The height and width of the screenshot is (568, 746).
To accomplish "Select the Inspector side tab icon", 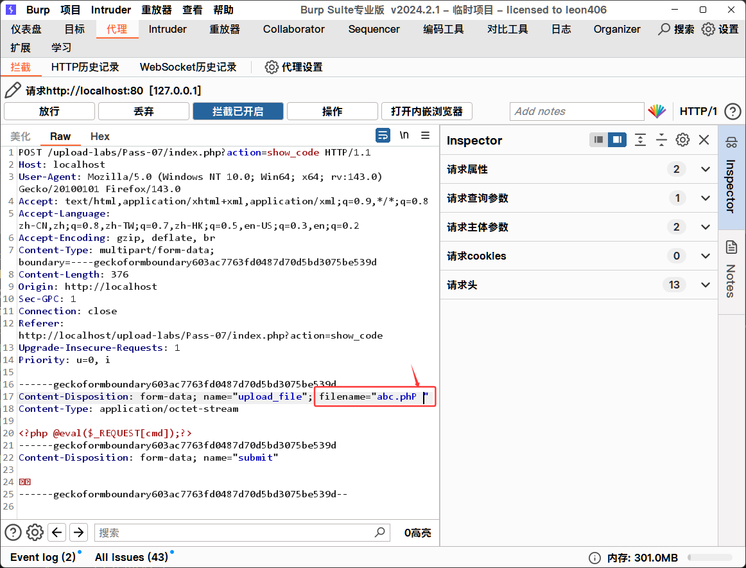I will coord(731,142).
